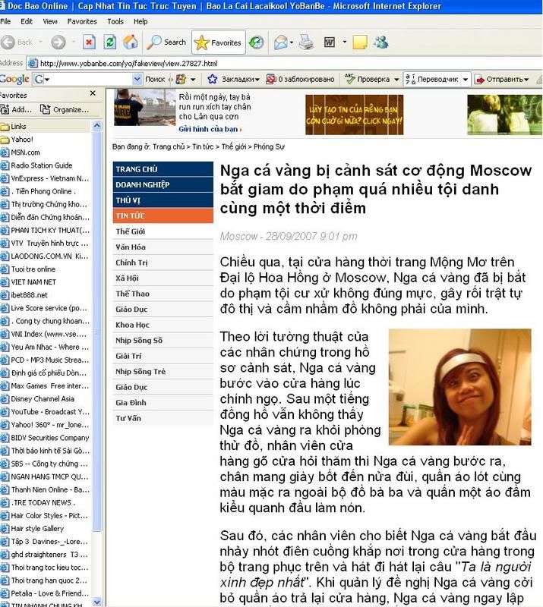The height and width of the screenshot is (607, 543).
Task: Open the History icon in toolbar
Action: [256, 42]
